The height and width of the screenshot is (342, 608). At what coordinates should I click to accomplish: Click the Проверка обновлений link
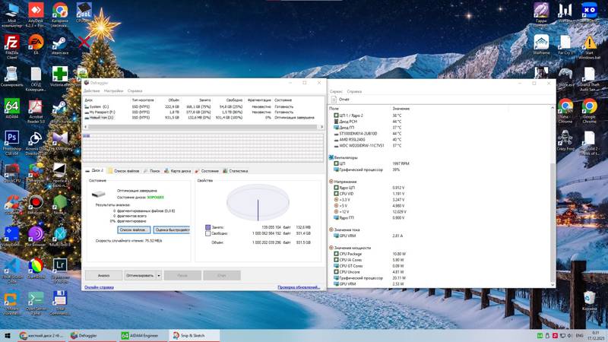(298, 287)
